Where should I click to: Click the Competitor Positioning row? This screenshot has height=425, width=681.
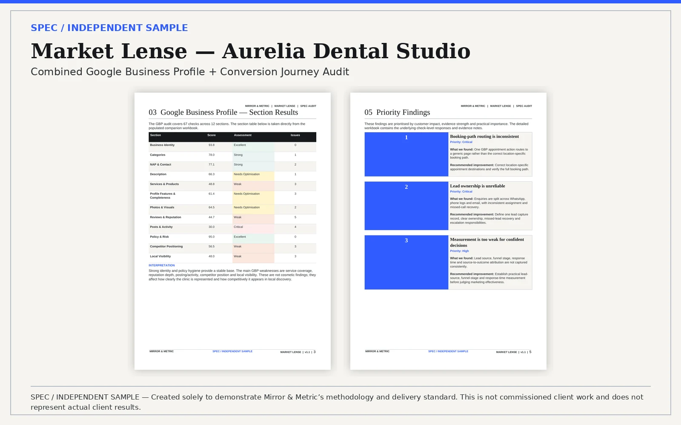(x=232, y=248)
